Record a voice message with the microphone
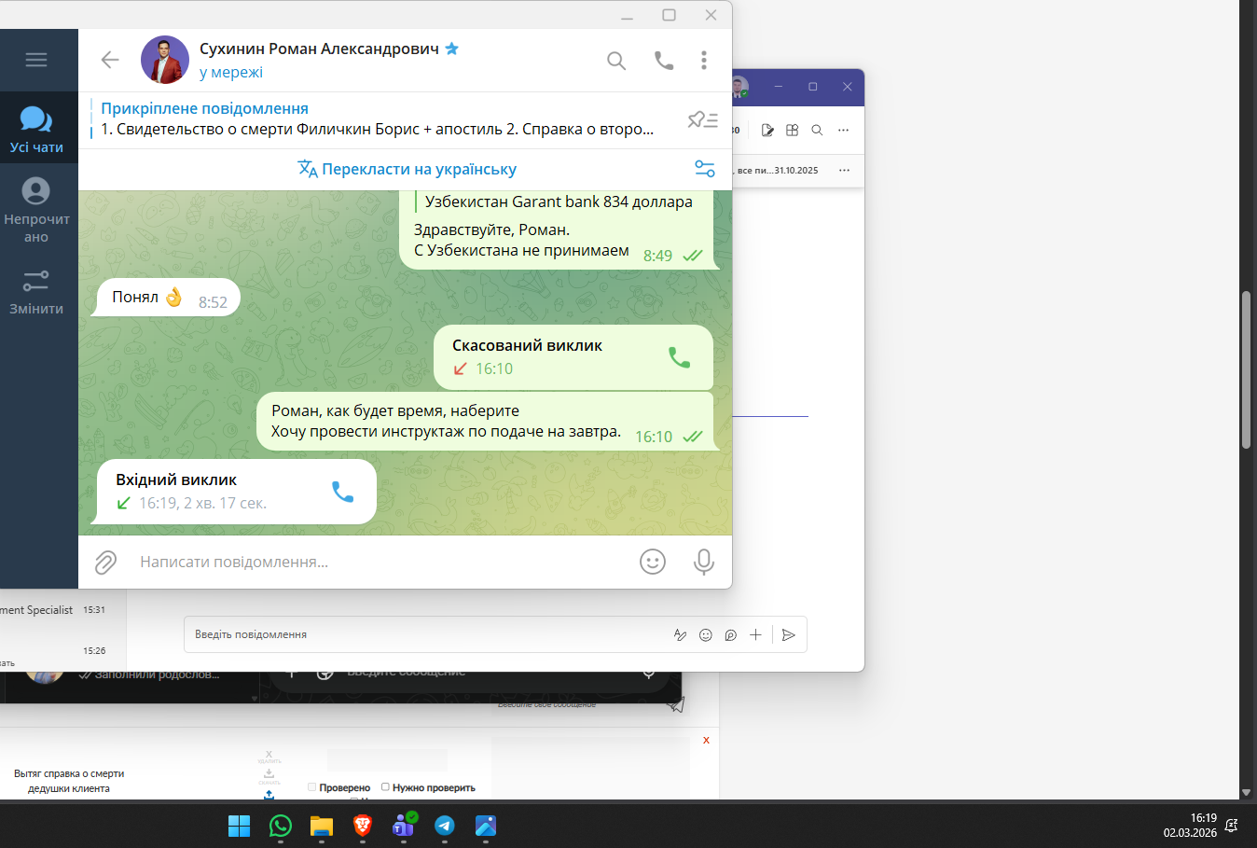 coord(704,562)
